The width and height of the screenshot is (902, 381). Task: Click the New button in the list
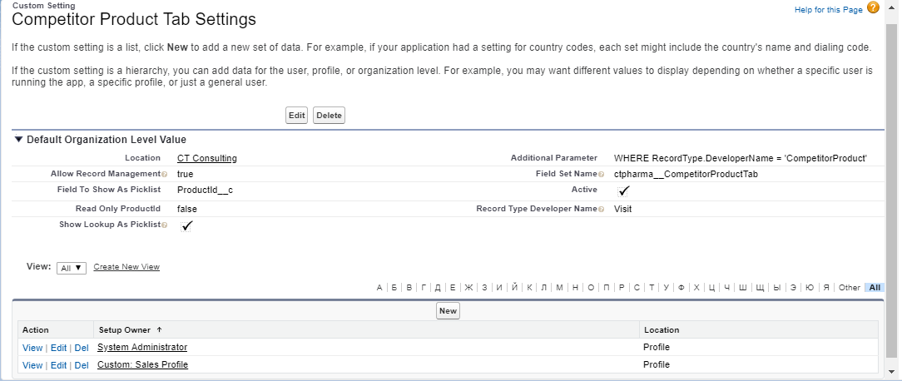click(x=449, y=310)
